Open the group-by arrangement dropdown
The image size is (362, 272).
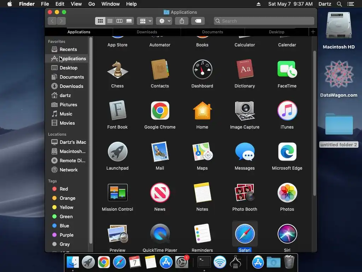click(145, 21)
